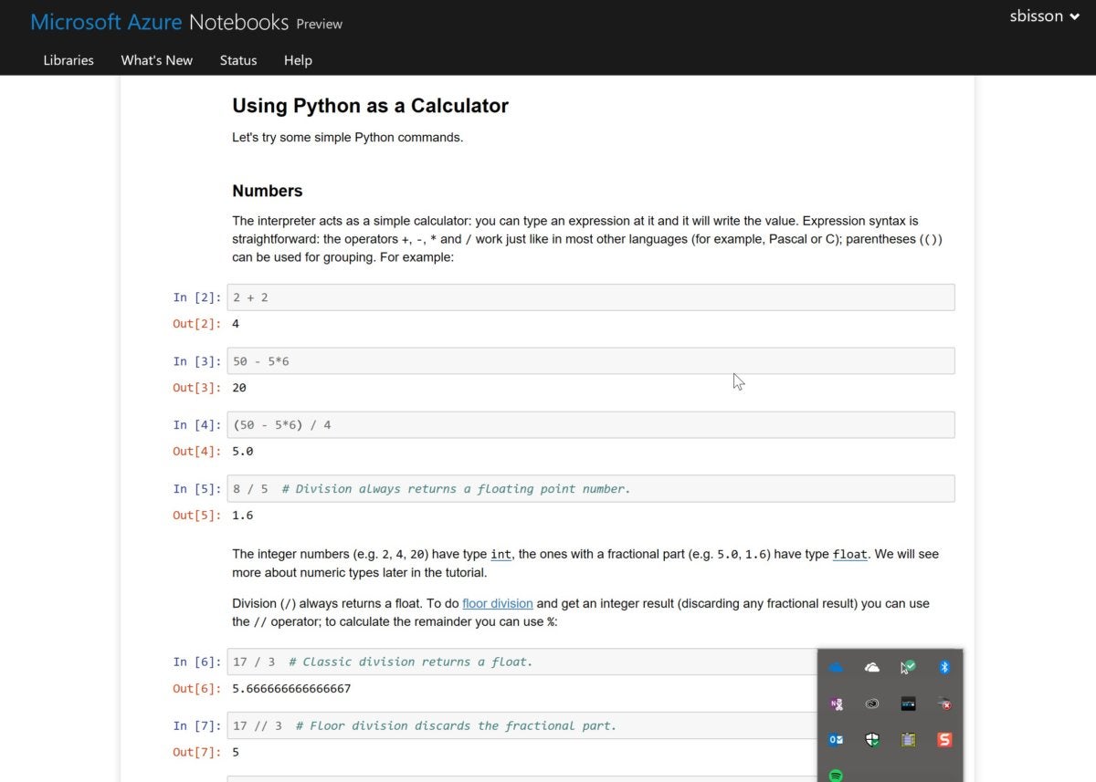Viewport: 1096px width, 782px height.
Task: Click the In [2]: prompt label
Action: 197,297
